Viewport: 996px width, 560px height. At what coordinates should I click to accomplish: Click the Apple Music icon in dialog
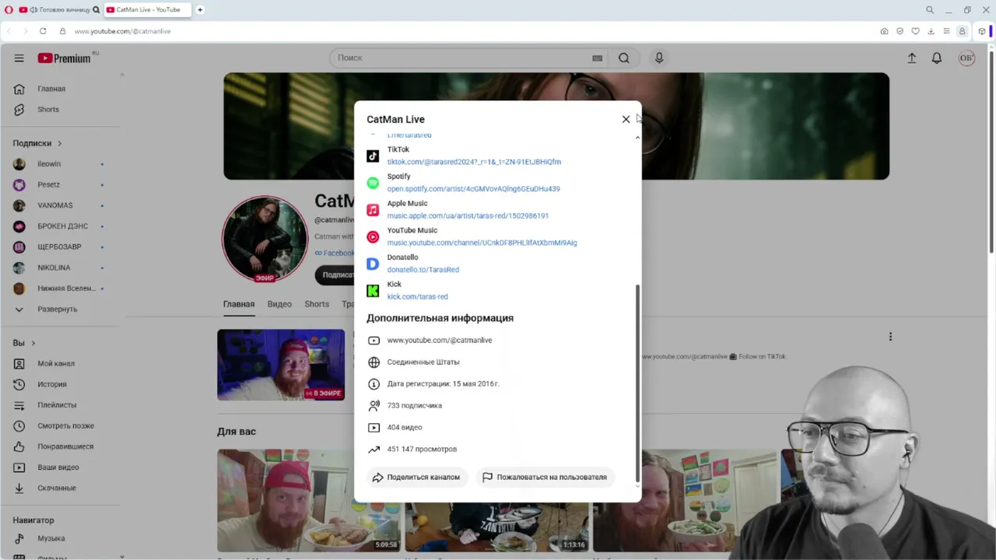373,210
